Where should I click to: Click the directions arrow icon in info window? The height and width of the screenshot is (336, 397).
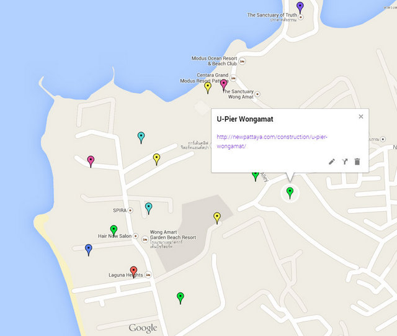[x=345, y=161]
